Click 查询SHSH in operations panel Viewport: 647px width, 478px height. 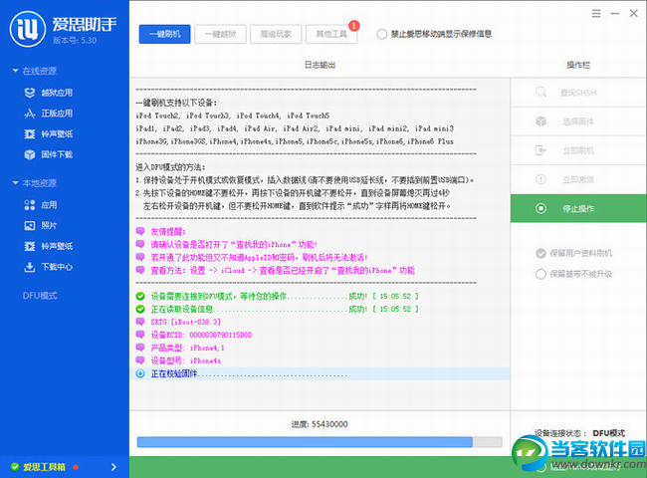click(578, 93)
